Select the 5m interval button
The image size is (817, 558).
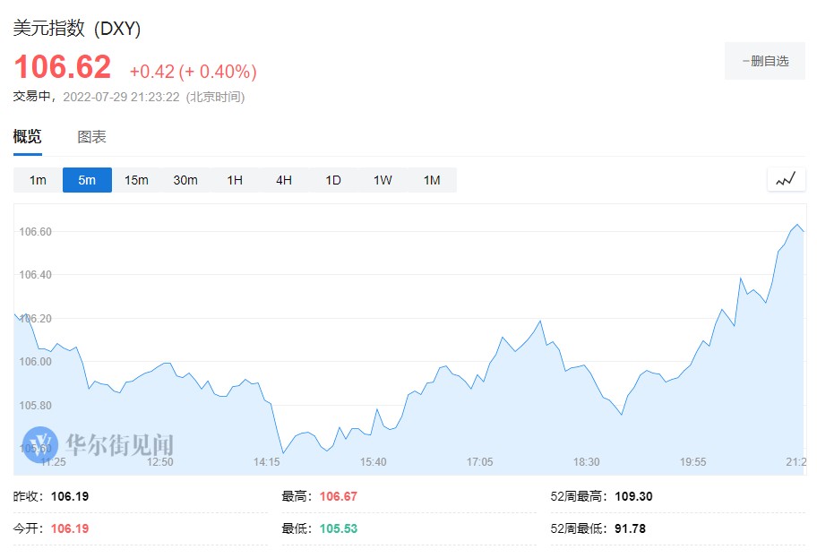[87, 180]
